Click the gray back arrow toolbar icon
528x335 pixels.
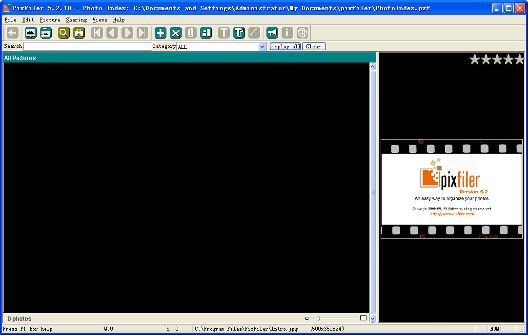point(13,33)
